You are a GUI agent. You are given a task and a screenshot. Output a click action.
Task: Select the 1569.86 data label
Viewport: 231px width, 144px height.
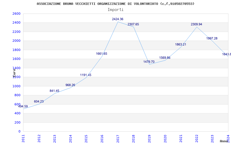tap(165, 58)
